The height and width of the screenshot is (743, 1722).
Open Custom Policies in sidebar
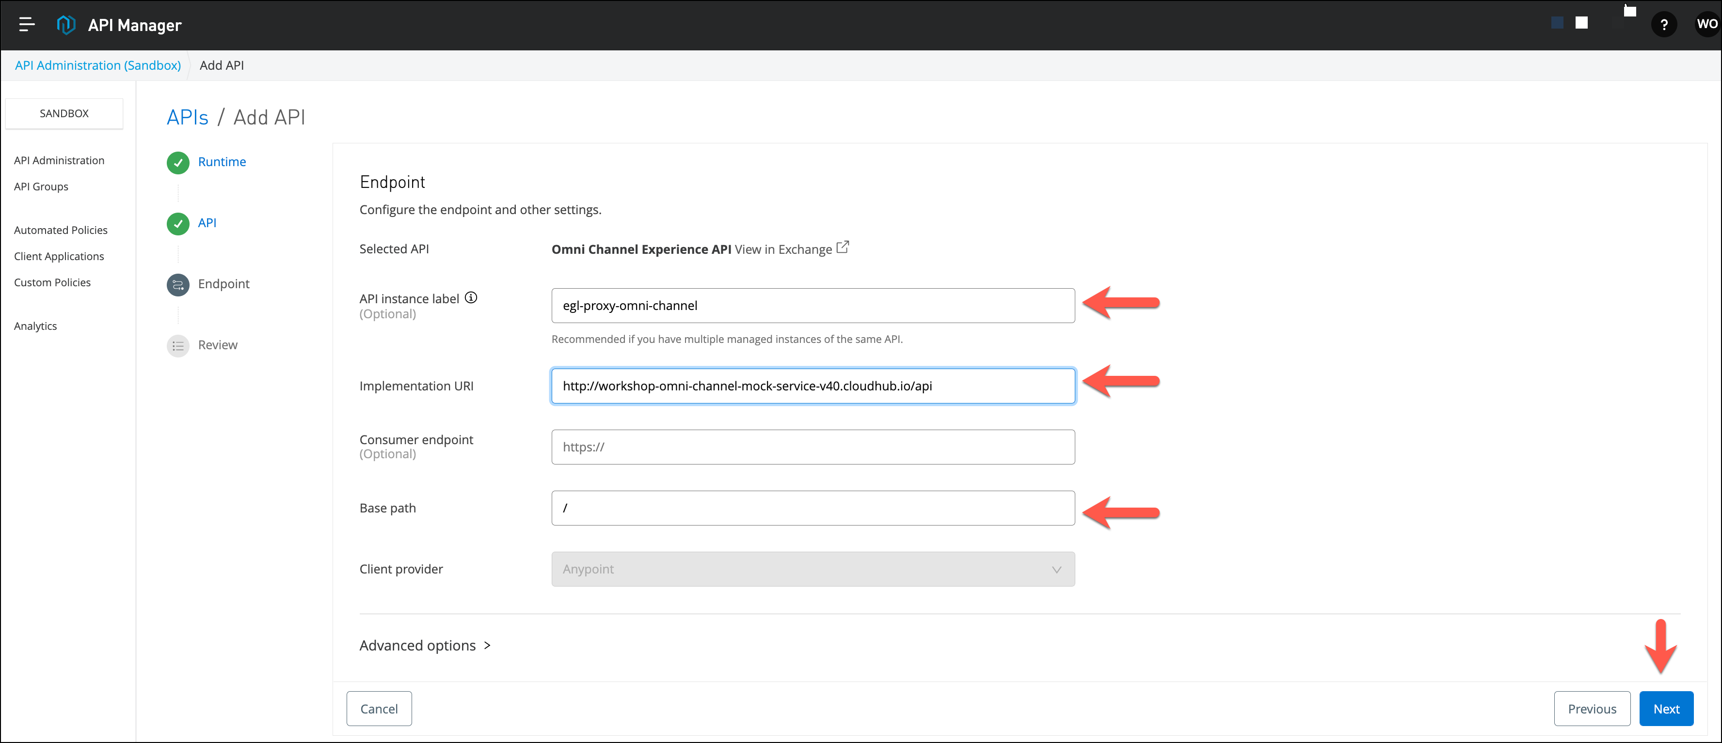(x=52, y=282)
